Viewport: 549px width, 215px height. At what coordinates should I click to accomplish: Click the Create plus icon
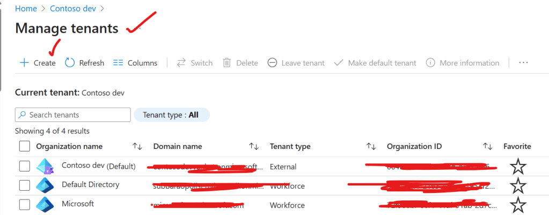(x=24, y=63)
